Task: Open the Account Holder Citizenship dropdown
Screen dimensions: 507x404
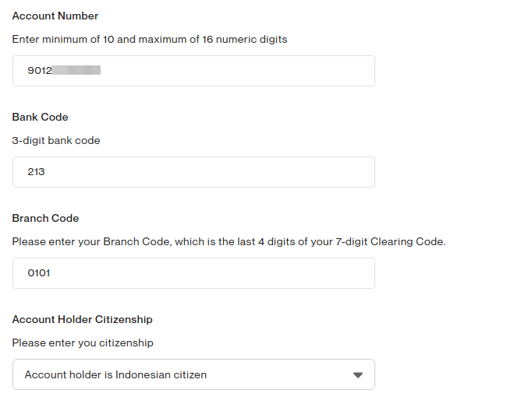Action: pyautogui.click(x=193, y=374)
